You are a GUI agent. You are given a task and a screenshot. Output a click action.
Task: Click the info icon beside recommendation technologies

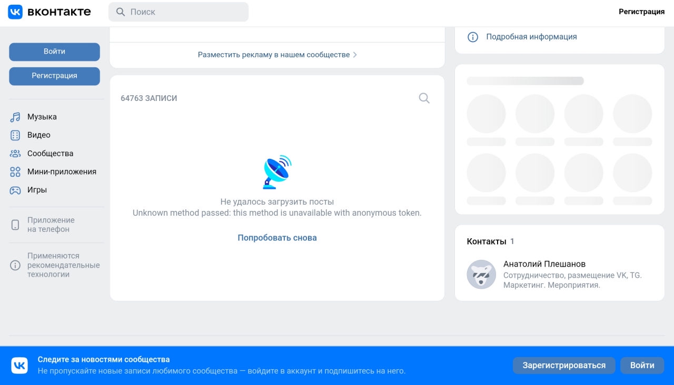click(15, 265)
